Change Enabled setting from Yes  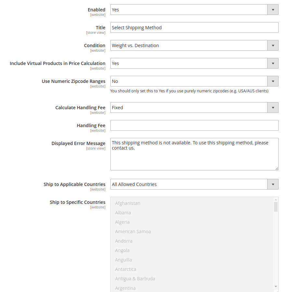192,9
